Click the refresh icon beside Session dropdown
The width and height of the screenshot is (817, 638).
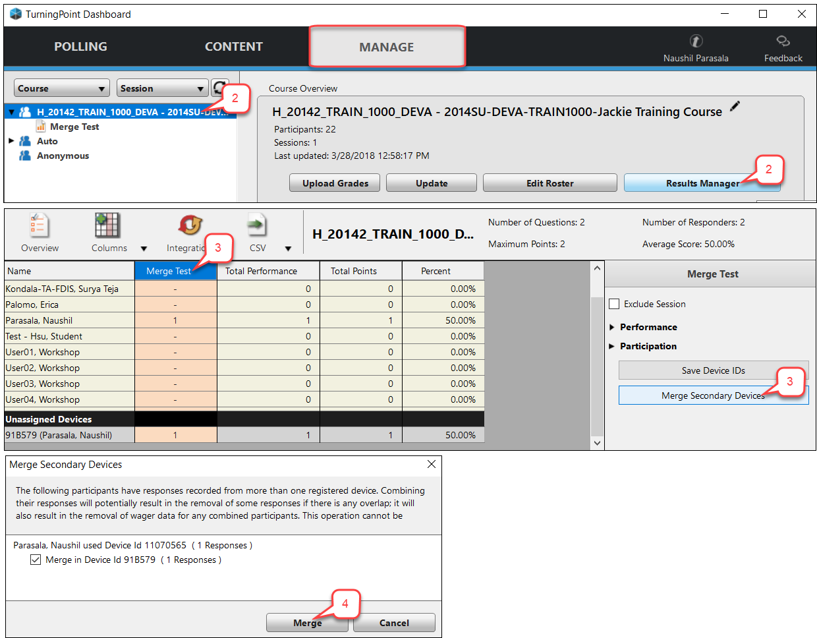pos(219,88)
